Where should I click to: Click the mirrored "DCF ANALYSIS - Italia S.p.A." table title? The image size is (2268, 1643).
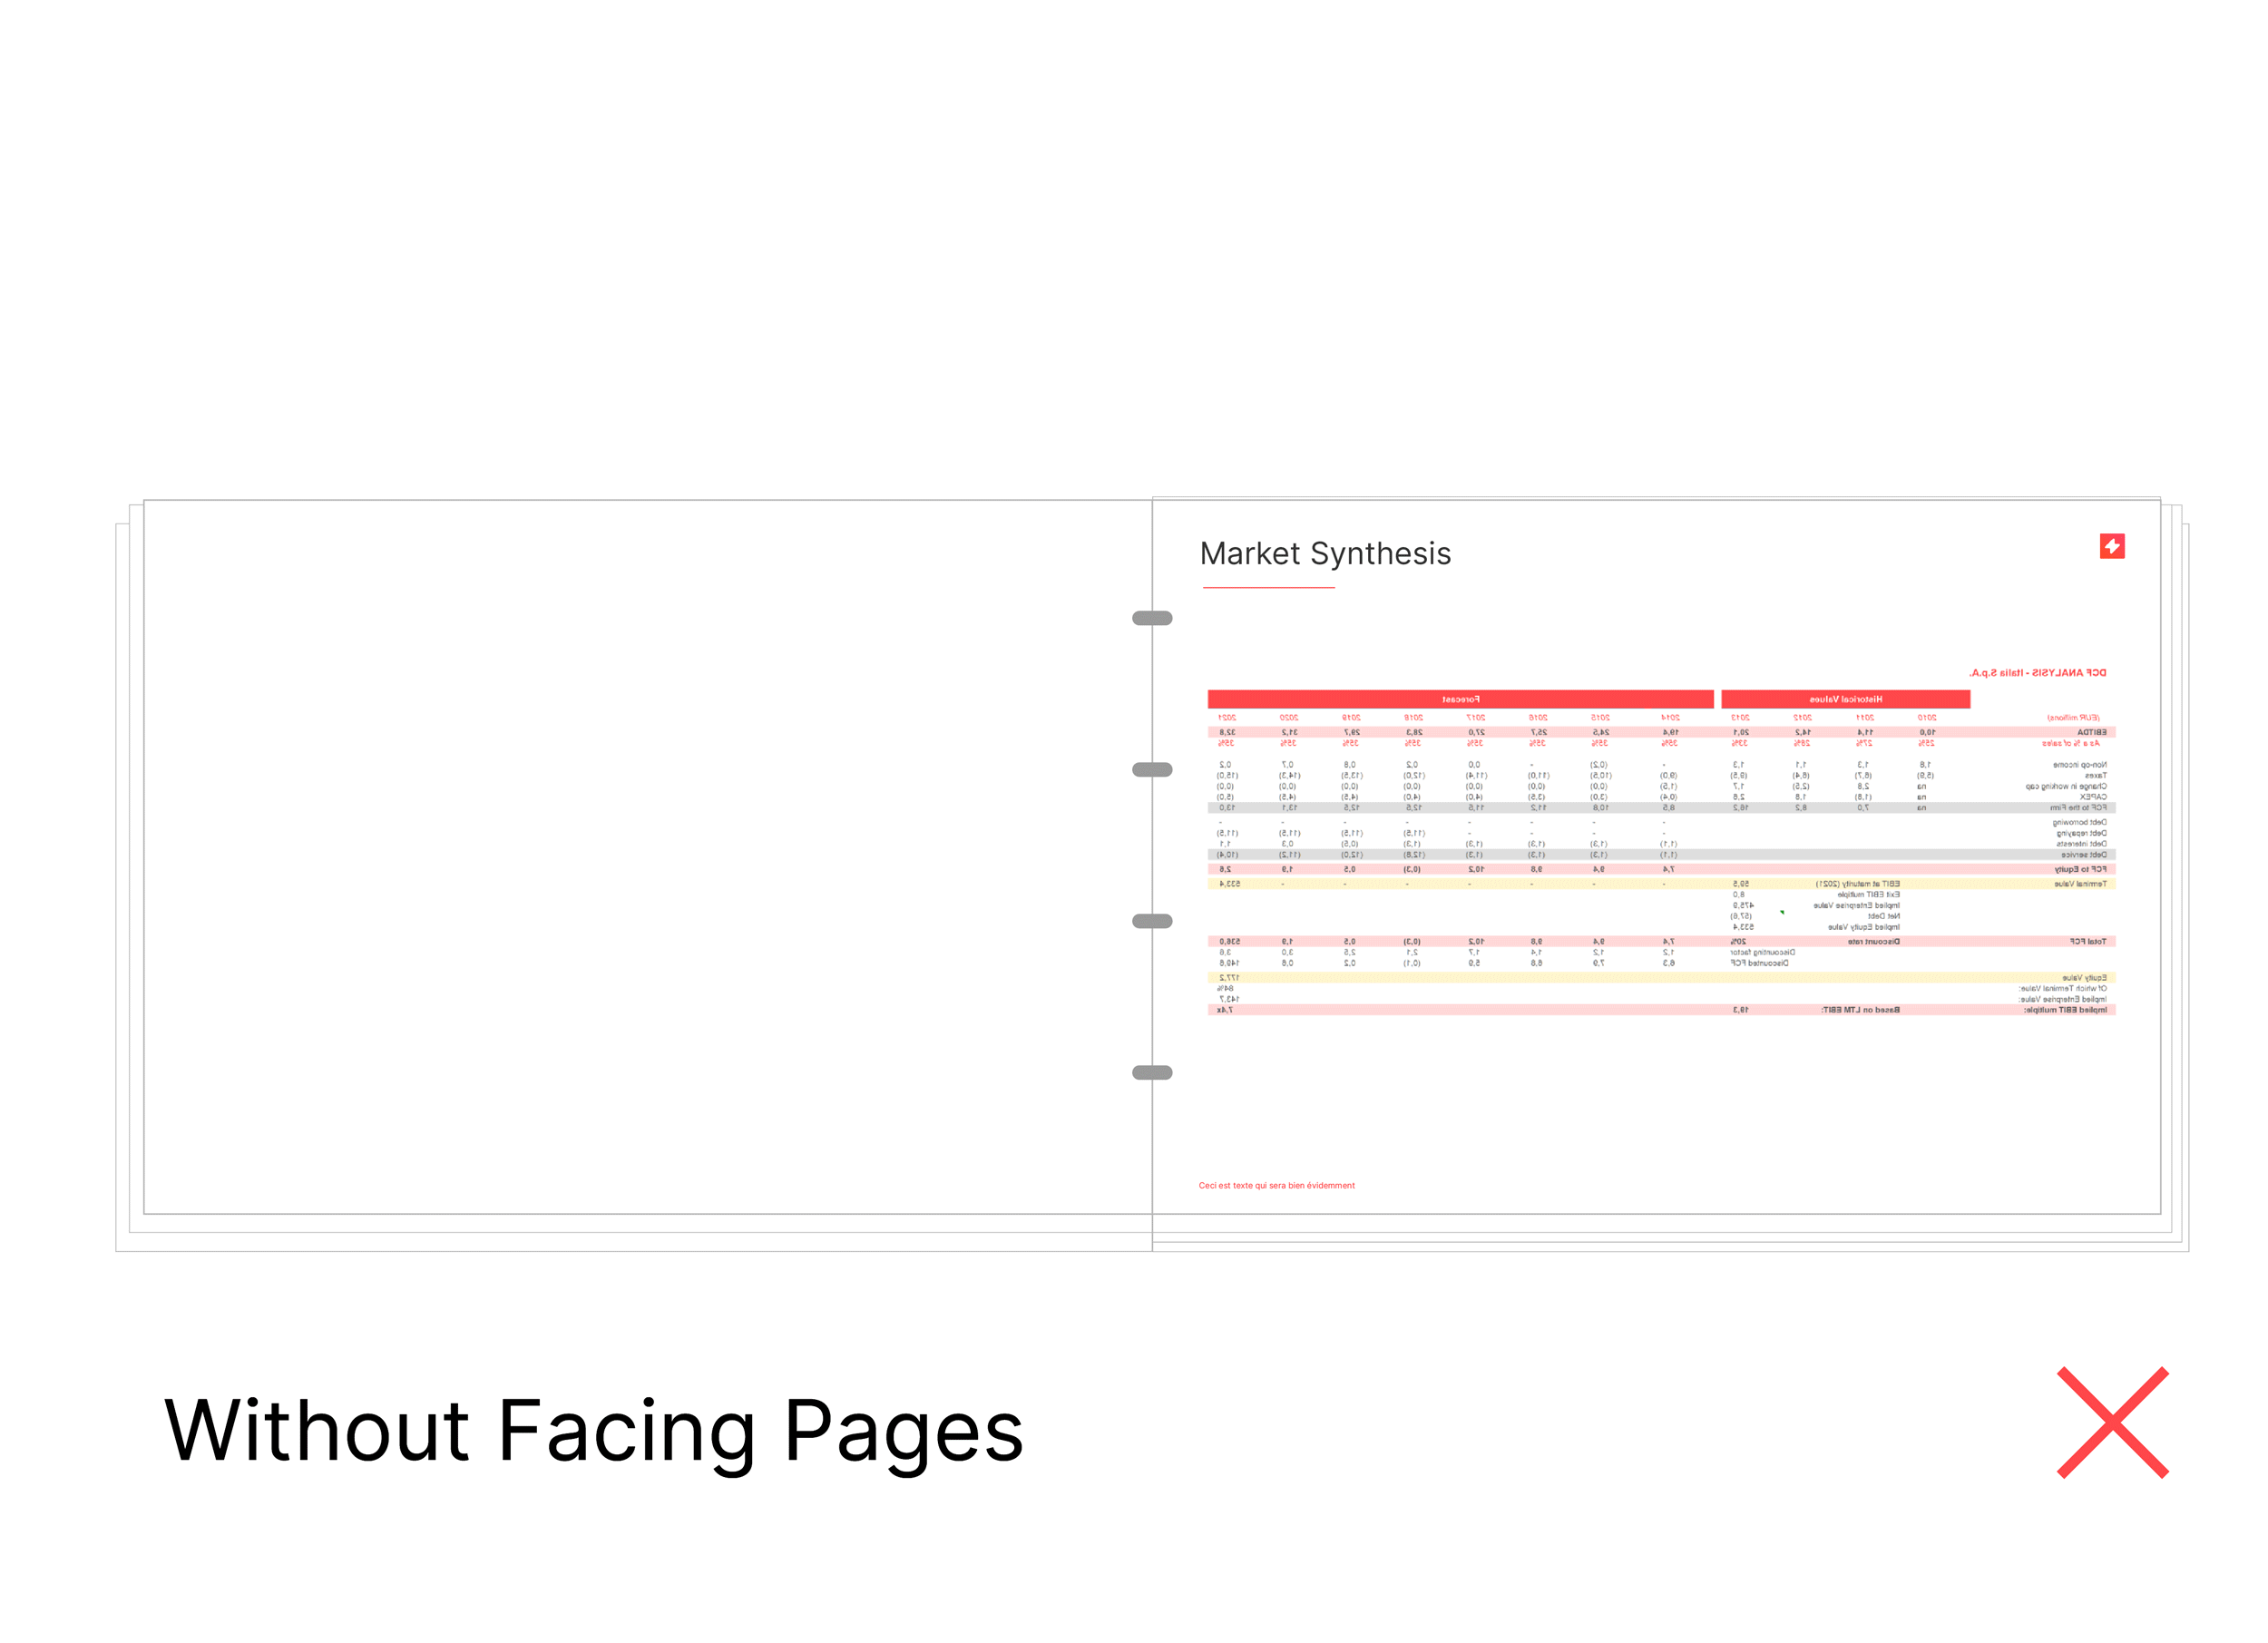(x=2037, y=673)
